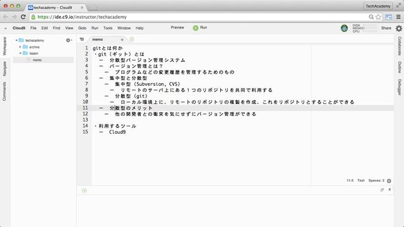Collapse the lesson folder
Screen dimensions: 404x227
pyautogui.click(x=20, y=53)
